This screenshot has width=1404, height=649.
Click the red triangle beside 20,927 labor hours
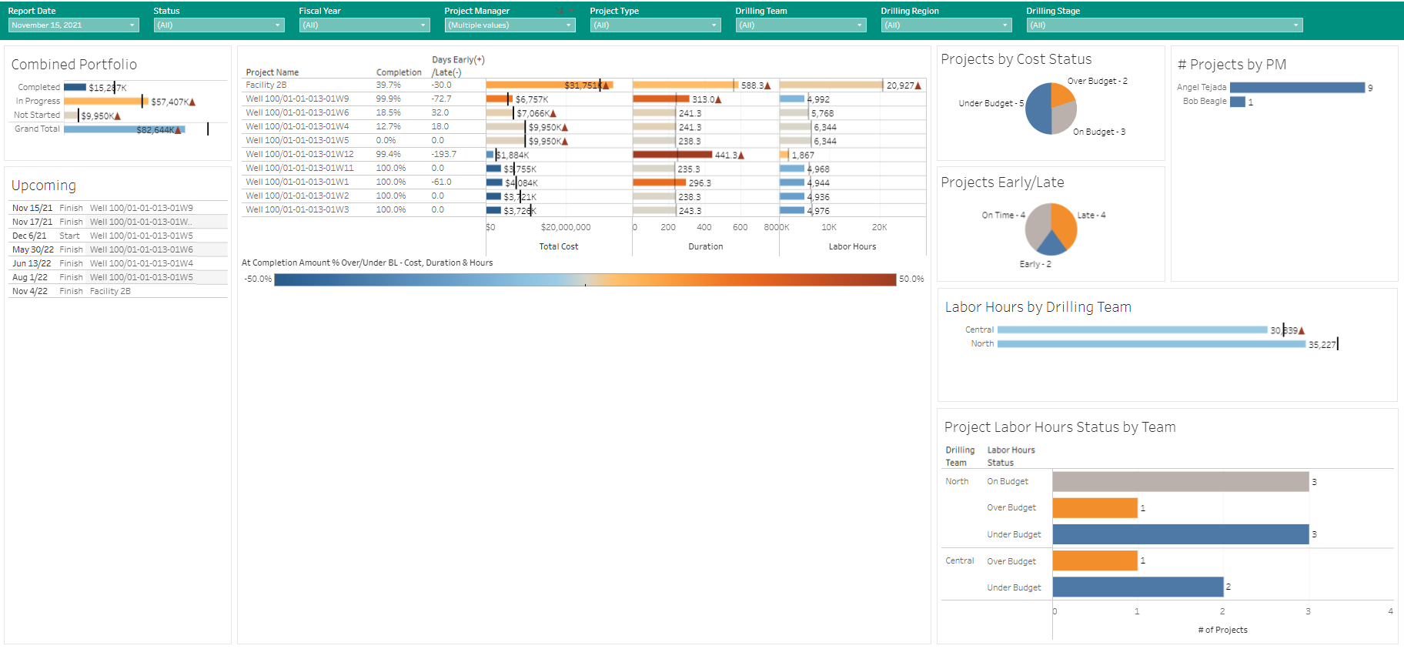tap(918, 85)
